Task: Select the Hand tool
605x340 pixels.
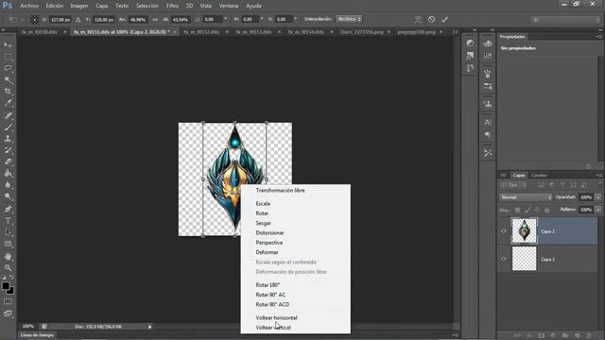Action: (x=8, y=256)
